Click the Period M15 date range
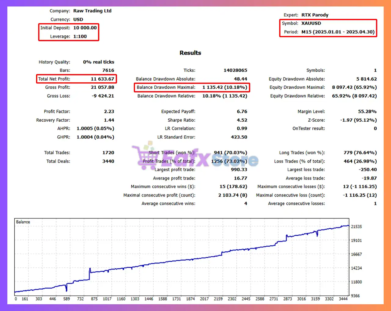The image size is (391, 311). (337, 32)
